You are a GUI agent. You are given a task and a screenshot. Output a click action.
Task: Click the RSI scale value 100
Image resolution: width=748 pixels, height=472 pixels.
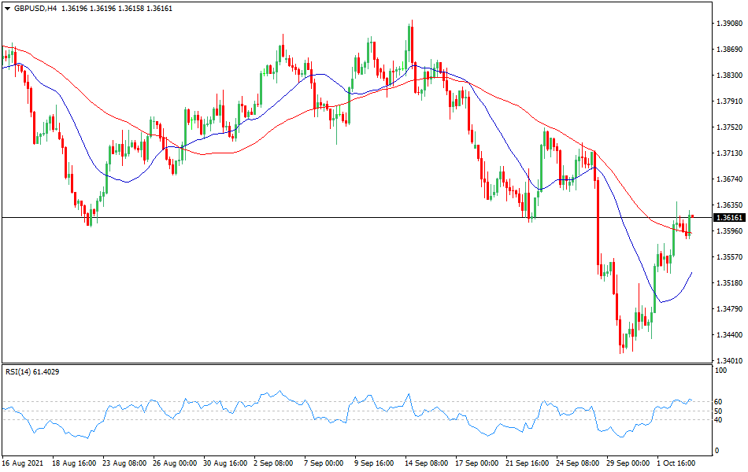click(x=720, y=370)
